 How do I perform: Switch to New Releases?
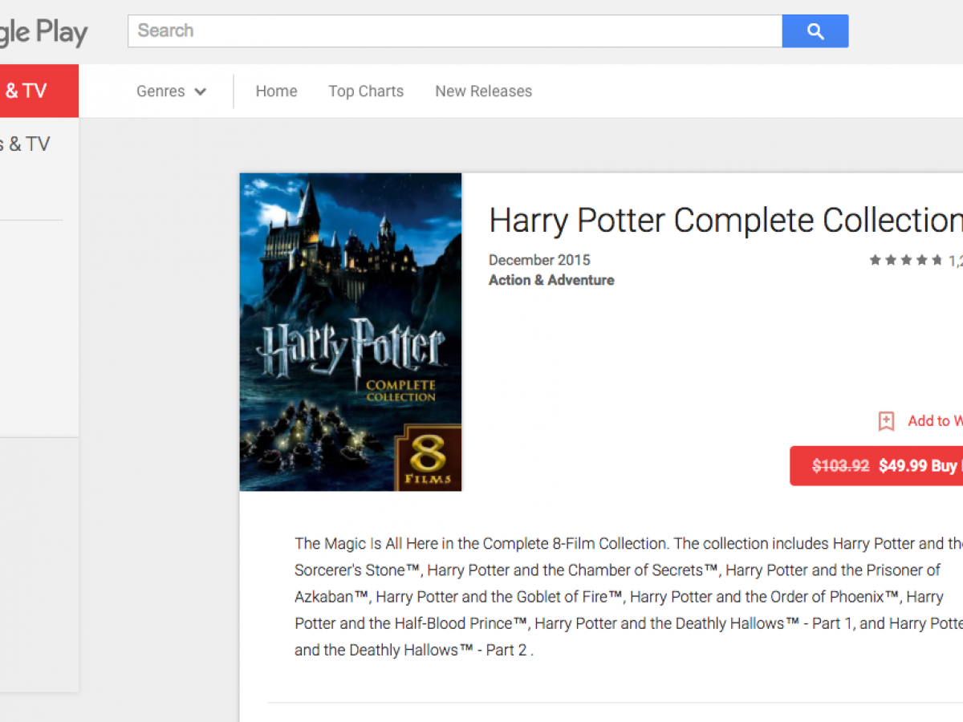point(483,91)
